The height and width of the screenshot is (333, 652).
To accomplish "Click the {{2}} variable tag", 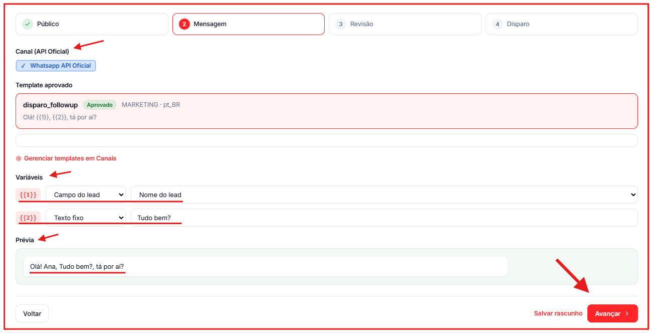I will pos(28,218).
